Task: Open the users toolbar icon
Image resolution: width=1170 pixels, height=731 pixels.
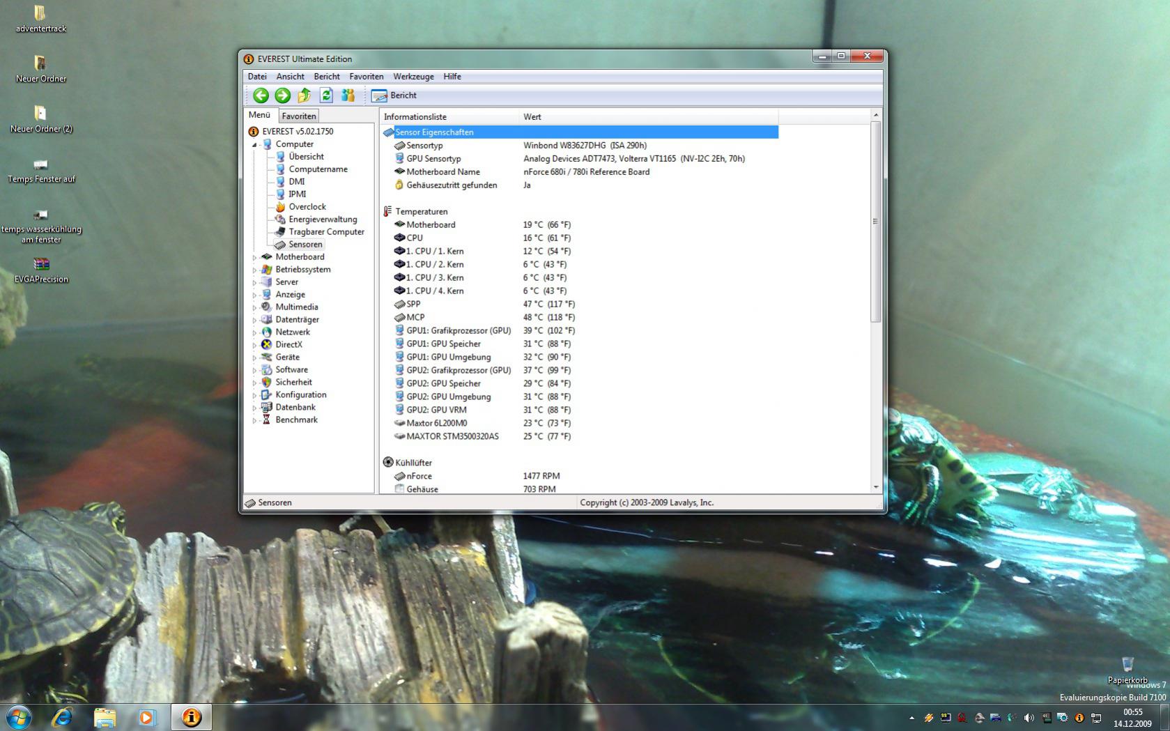Action: pyautogui.click(x=348, y=95)
